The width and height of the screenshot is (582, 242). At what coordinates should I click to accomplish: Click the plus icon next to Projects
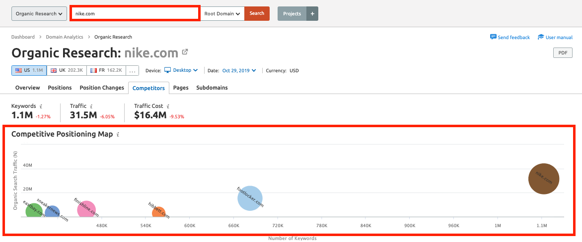coord(312,14)
